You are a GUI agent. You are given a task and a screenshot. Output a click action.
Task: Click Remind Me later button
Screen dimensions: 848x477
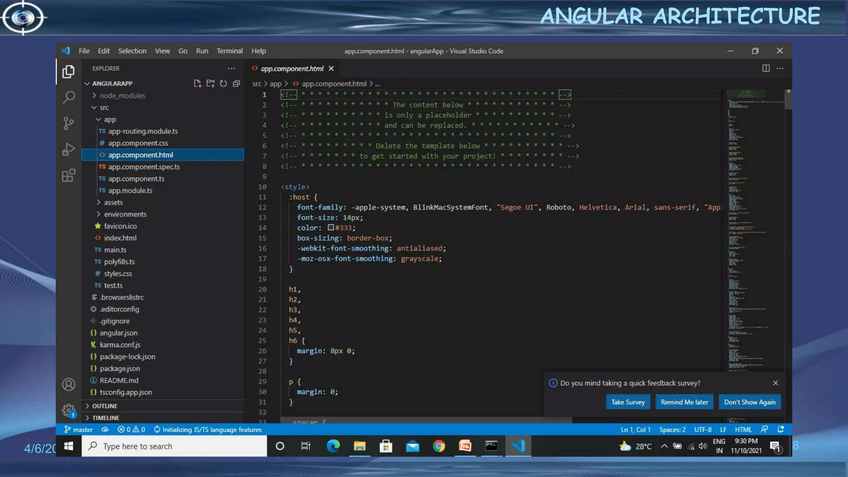[x=684, y=402]
